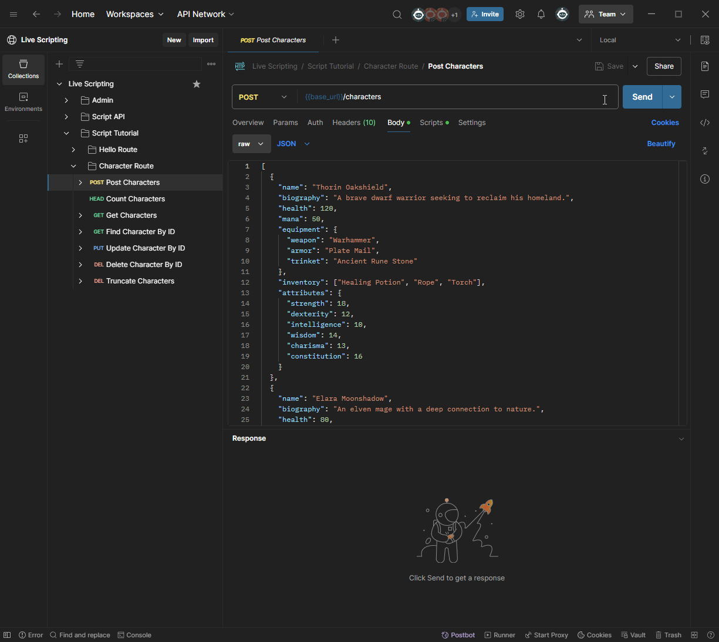Open Runner in the status bar

coord(499,635)
